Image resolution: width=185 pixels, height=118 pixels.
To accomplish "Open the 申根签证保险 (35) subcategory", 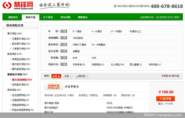I will click(x=21, y=59).
